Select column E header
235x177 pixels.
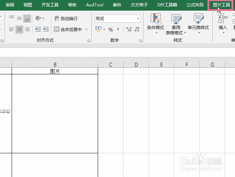coord(161,64)
